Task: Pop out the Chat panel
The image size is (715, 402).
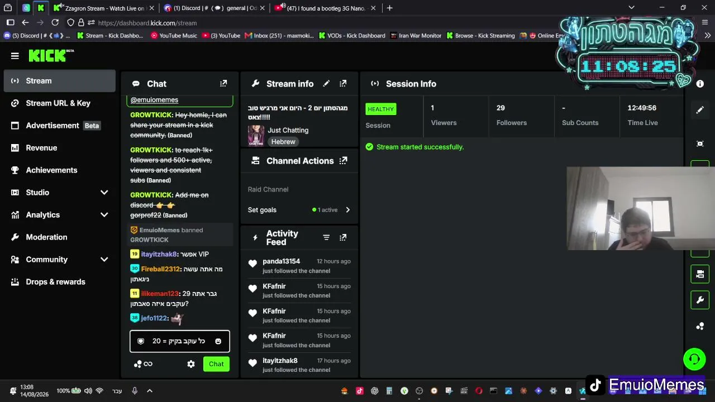Action: click(x=223, y=84)
